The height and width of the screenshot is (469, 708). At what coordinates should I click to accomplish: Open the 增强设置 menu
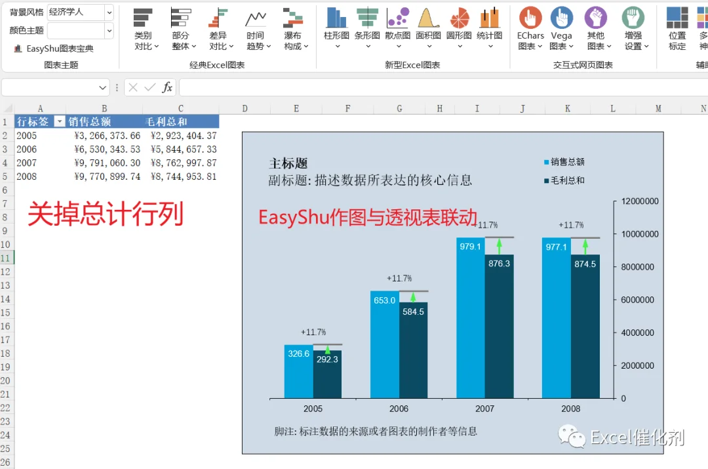(x=633, y=29)
